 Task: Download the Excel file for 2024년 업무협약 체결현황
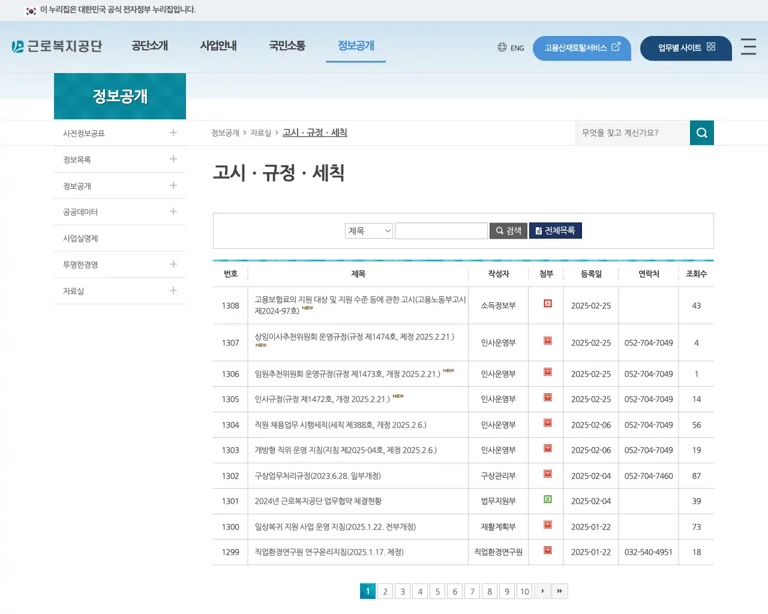(x=547, y=499)
